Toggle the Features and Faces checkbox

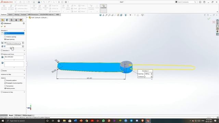click(2, 54)
